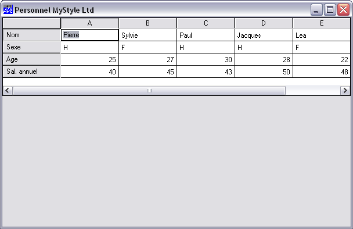
Task: Click the salary cell showing 45
Action: pos(147,71)
